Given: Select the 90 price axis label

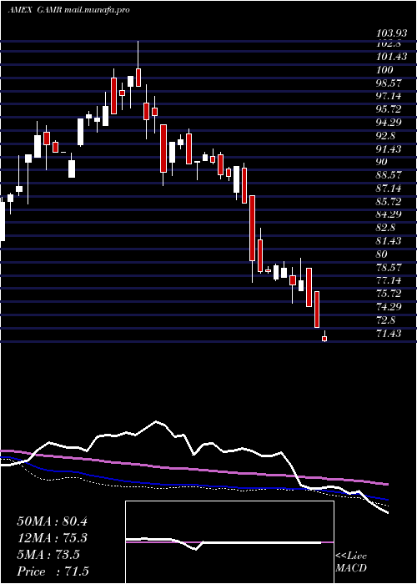Looking at the screenshot, I should pyautogui.click(x=382, y=162).
